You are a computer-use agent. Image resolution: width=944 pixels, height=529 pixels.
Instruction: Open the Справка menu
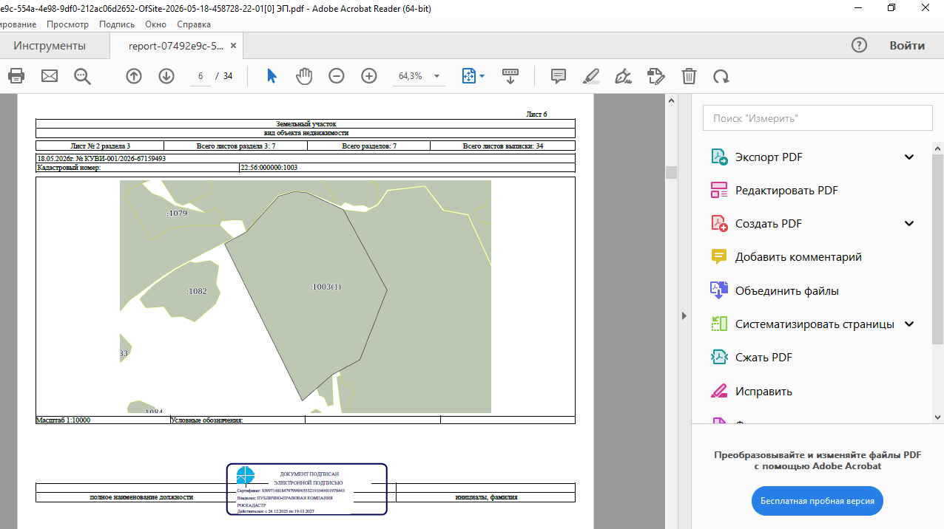194,24
